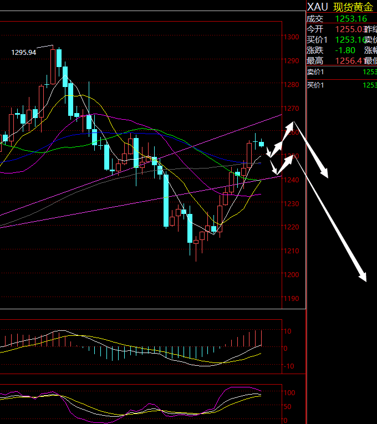Image resolution: width=377 pixels, height=424 pixels.
Task: Click the 1300 price axis label
Action: coord(291,37)
